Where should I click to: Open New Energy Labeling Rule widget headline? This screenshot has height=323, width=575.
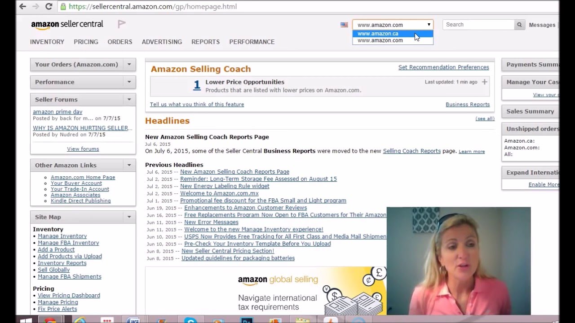(x=225, y=186)
